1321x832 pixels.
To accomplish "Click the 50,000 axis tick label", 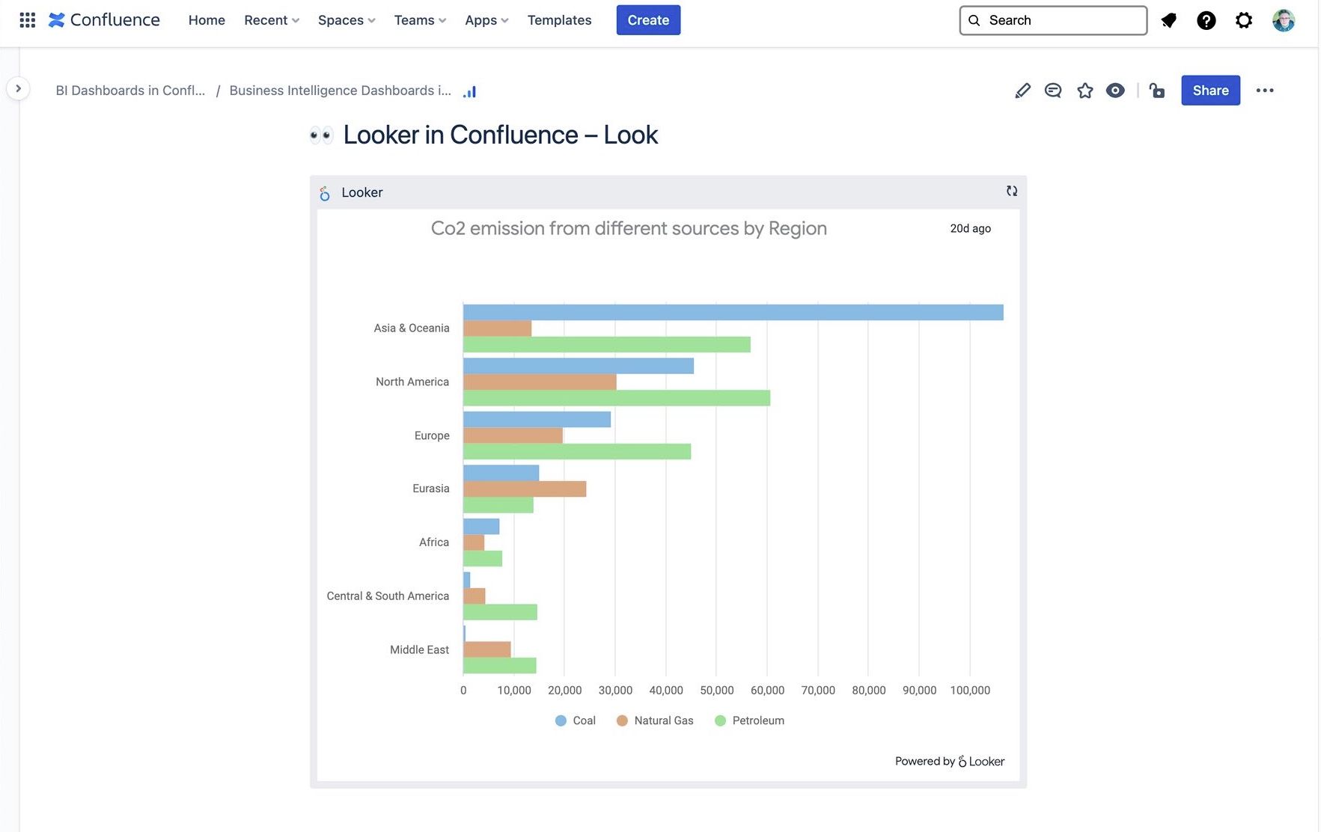I will click(717, 690).
